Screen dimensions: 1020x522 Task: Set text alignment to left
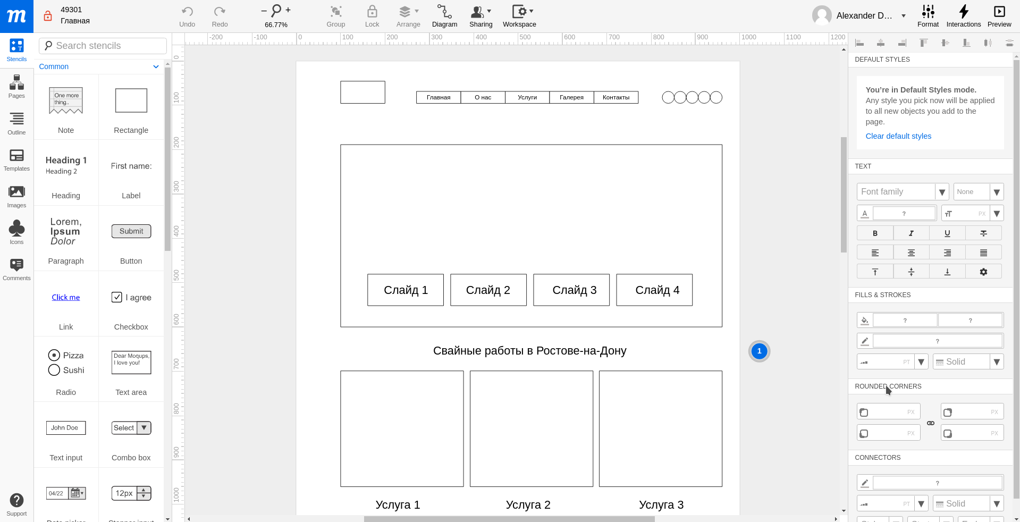point(875,252)
